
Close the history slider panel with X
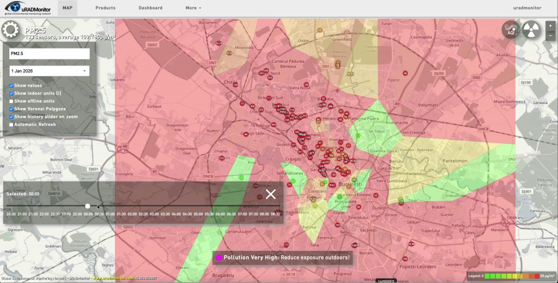(x=271, y=194)
